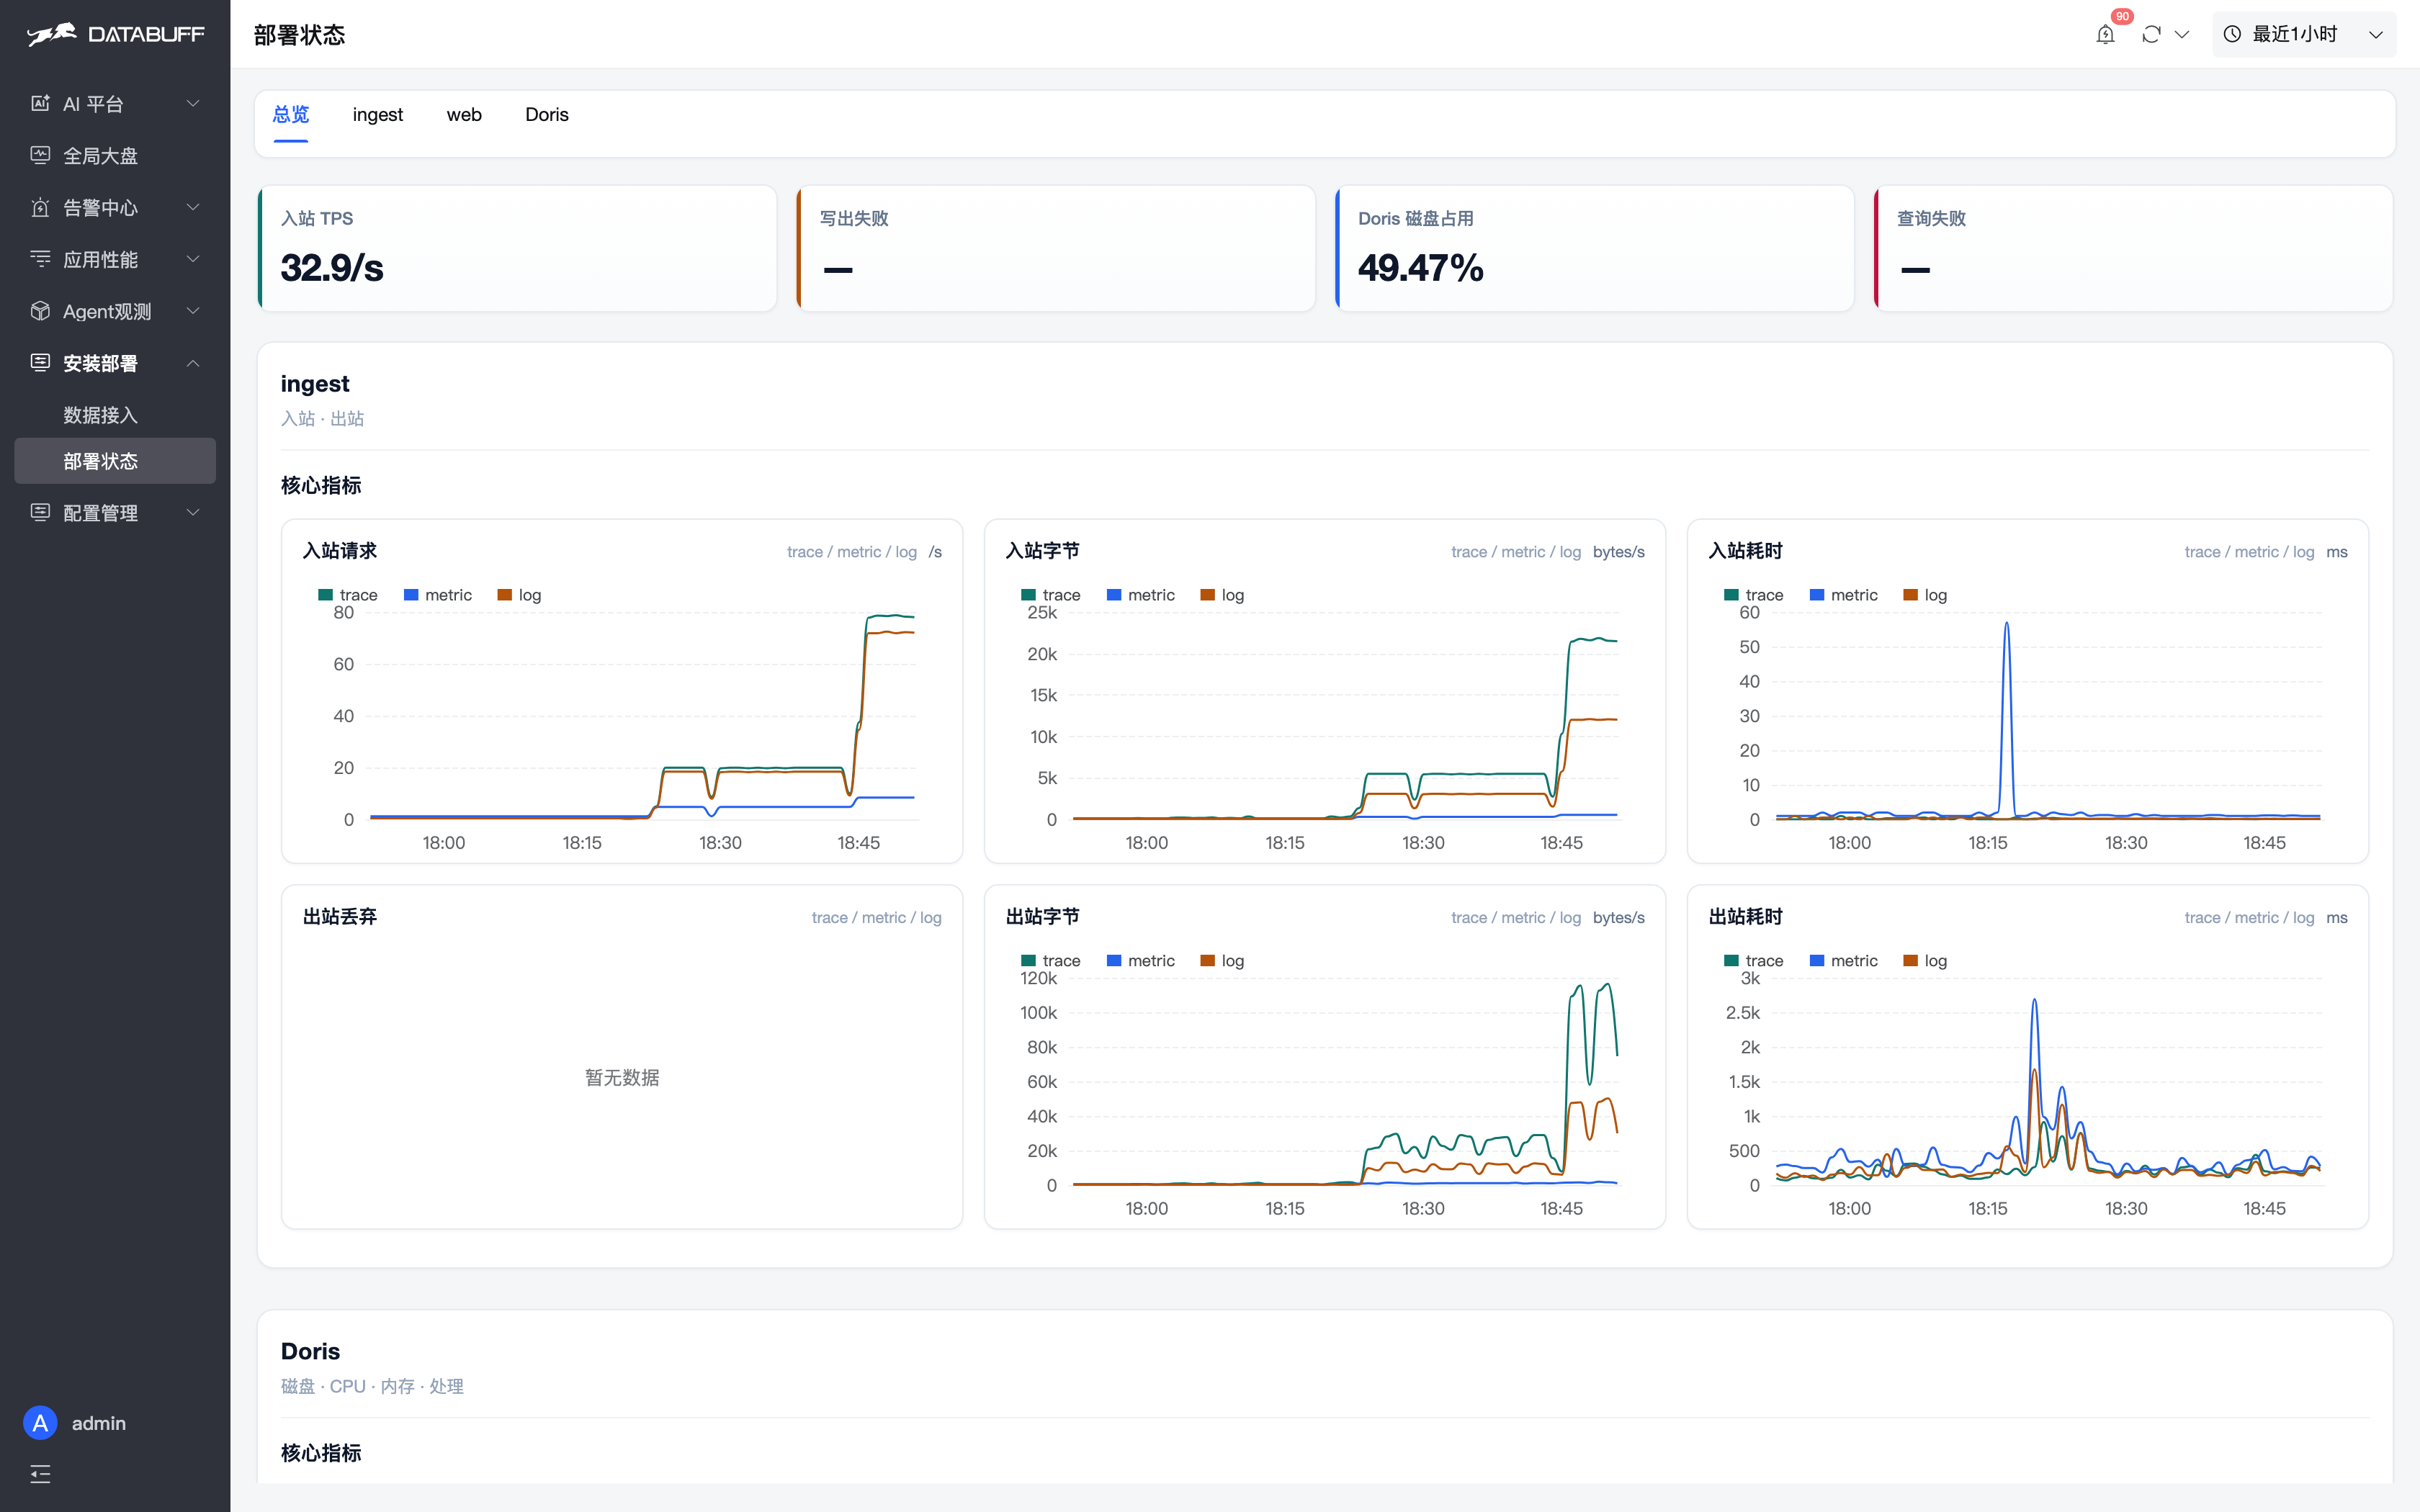The height and width of the screenshot is (1512, 2420).
Task: Switch to the 总览 tab
Action: tap(291, 115)
